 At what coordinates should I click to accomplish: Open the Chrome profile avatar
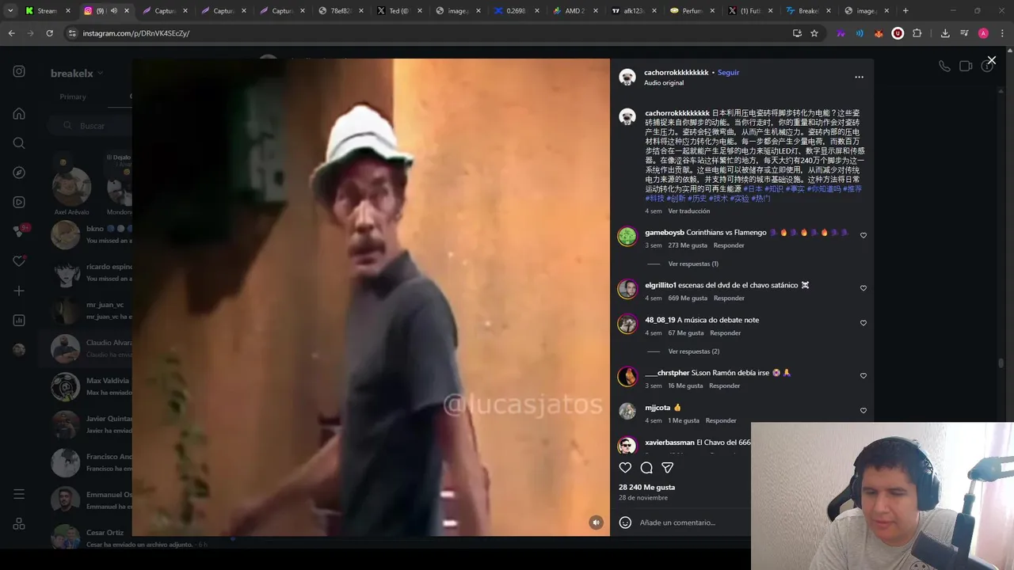[x=983, y=33]
